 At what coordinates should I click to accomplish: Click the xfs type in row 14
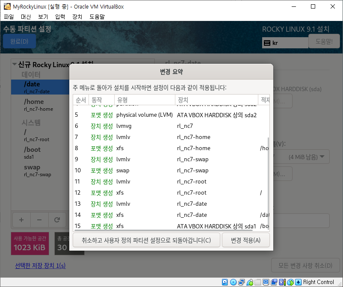click(120, 215)
